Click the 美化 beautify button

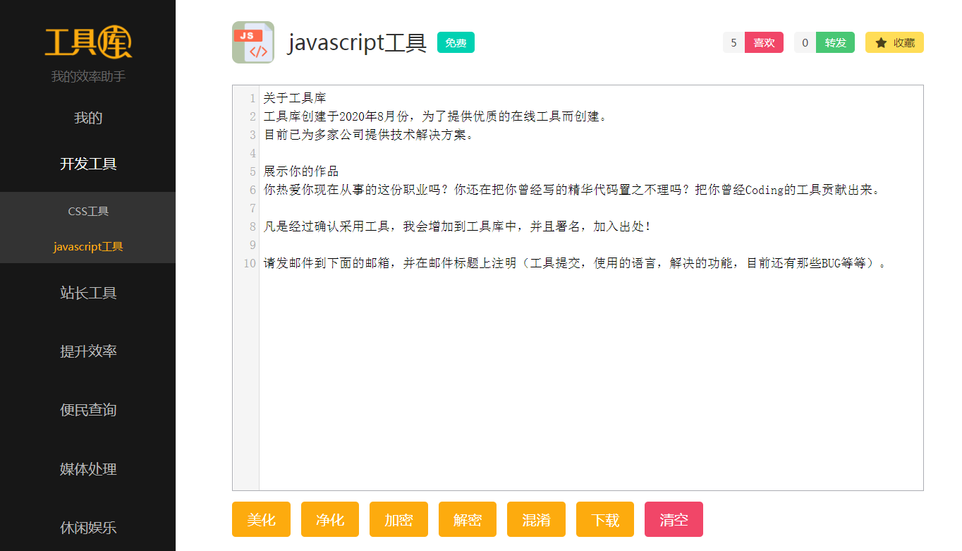pos(261,520)
